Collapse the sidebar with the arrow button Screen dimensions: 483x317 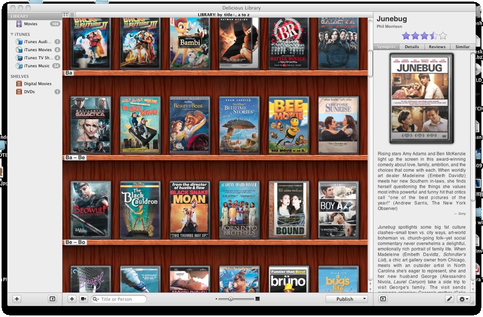52,299
